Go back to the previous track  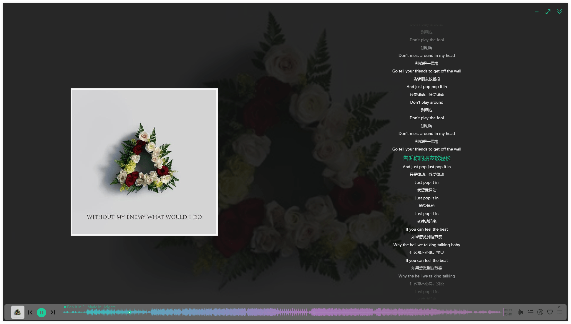click(x=30, y=312)
